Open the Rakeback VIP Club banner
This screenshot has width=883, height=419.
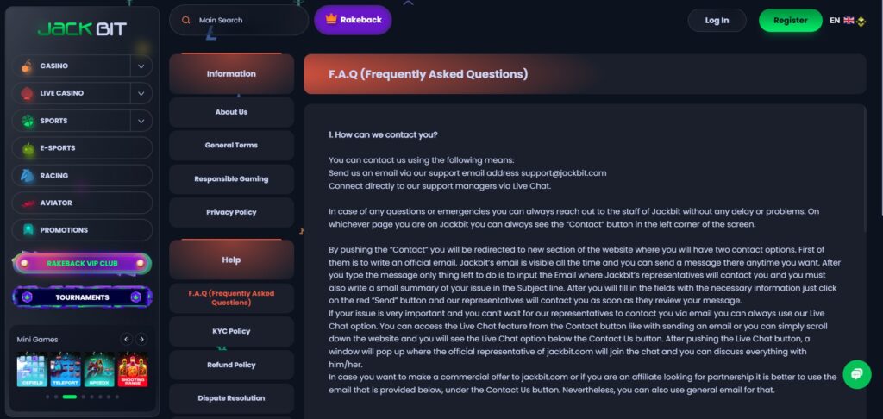tap(82, 262)
